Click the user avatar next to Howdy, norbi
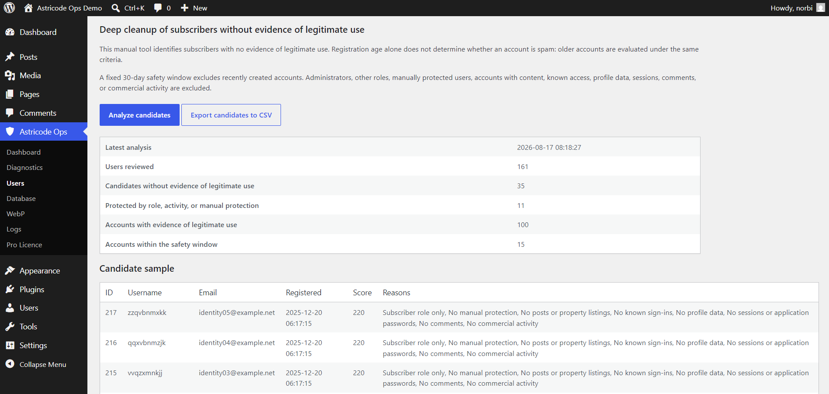Image resolution: width=829 pixels, height=394 pixels. click(x=820, y=8)
